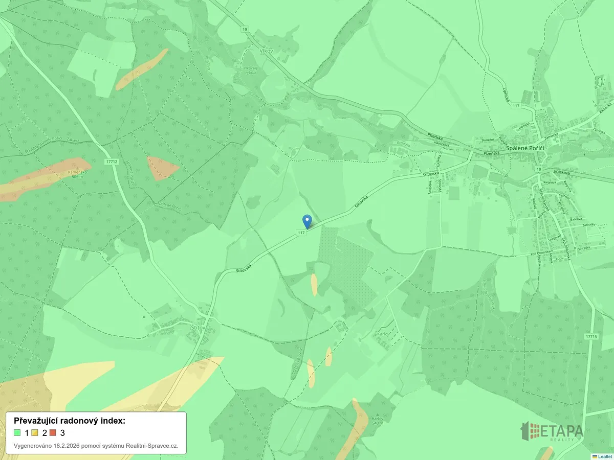614x460 pixels.
Task: Click the 'Spojovací' street label
Action: tap(555, 238)
